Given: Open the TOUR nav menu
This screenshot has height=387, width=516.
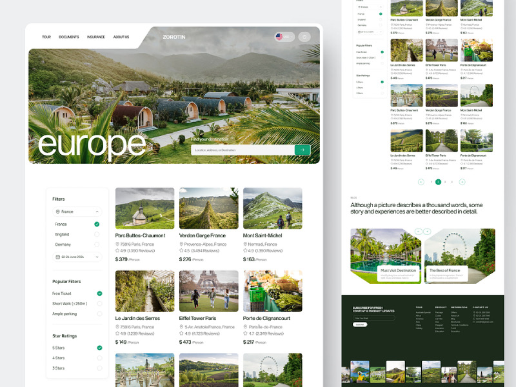Looking at the screenshot, I should 46,37.
